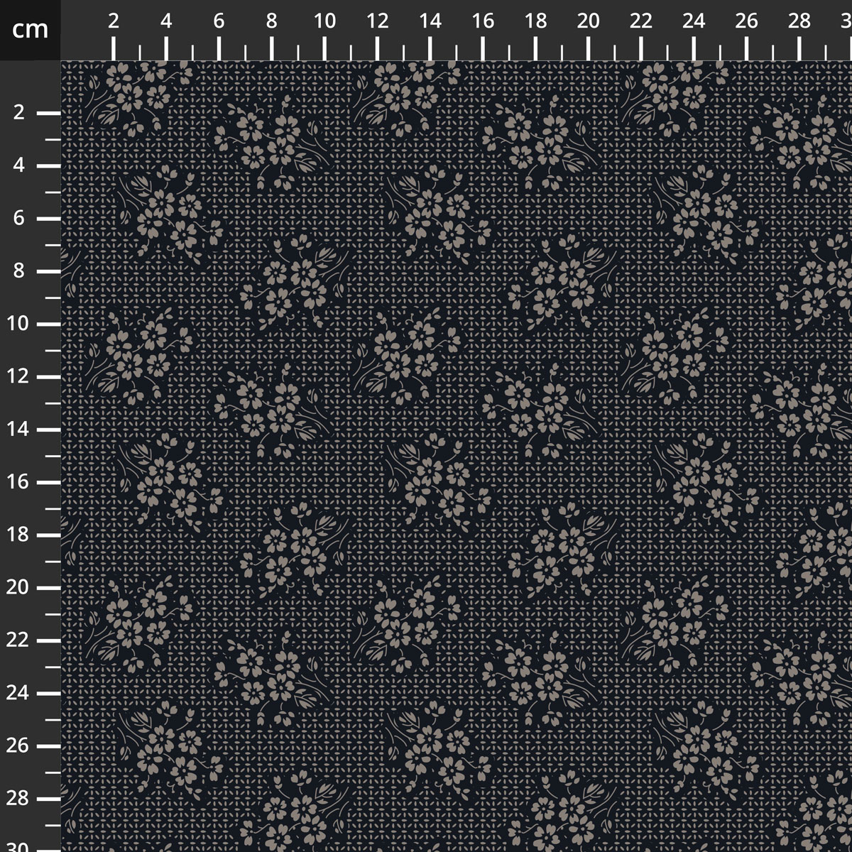This screenshot has width=852, height=852.
Task: Click the "18" mark on the horizontal ruler
Action: point(536,21)
